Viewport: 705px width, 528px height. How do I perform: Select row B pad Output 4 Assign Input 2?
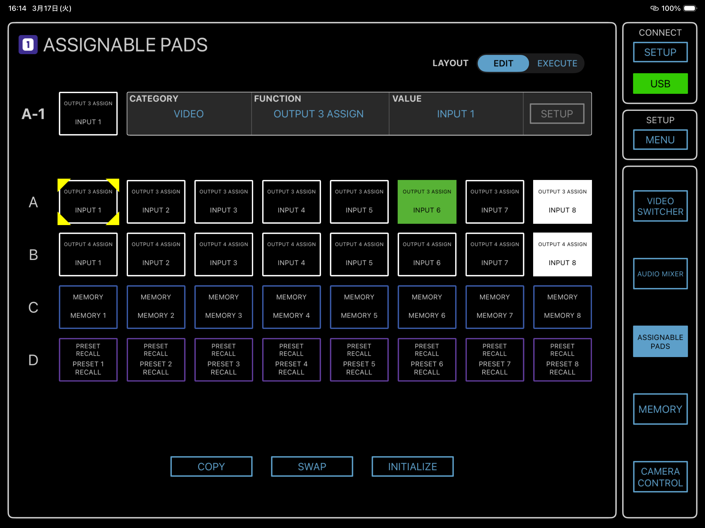(x=156, y=254)
